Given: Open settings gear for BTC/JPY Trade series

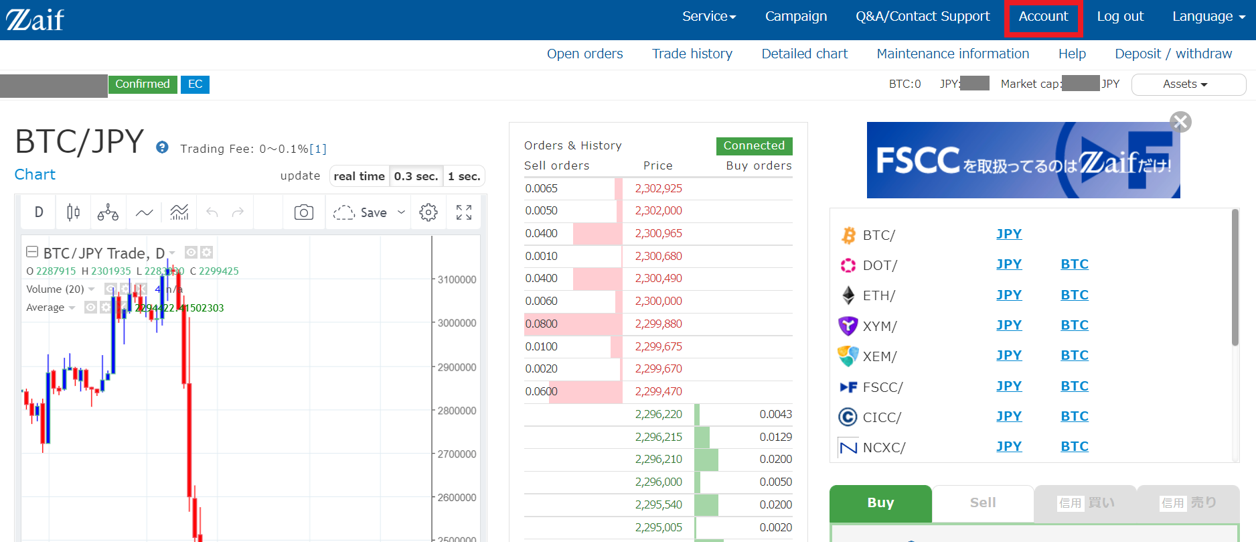Looking at the screenshot, I should tap(206, 252).
